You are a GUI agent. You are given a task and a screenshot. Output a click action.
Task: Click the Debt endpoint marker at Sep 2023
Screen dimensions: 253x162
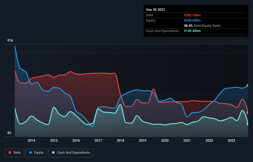click(248, 113)
